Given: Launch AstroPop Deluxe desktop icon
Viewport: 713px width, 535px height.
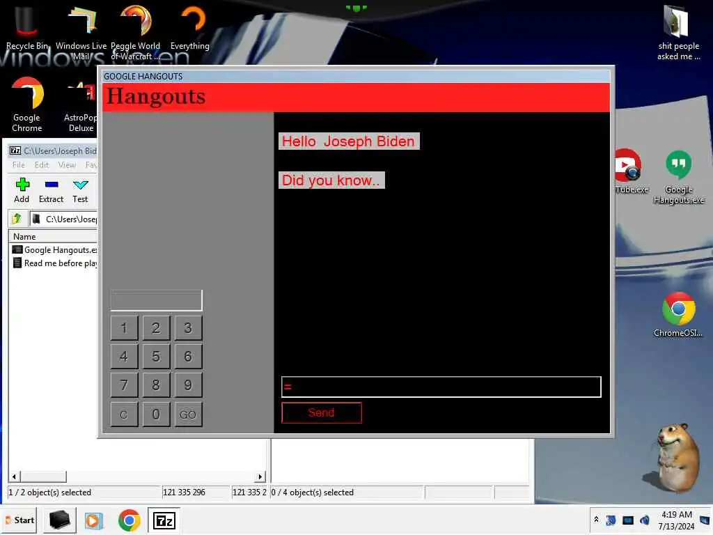Looking at the screenshot, I should pyautogui.click(x=81, y=104).
